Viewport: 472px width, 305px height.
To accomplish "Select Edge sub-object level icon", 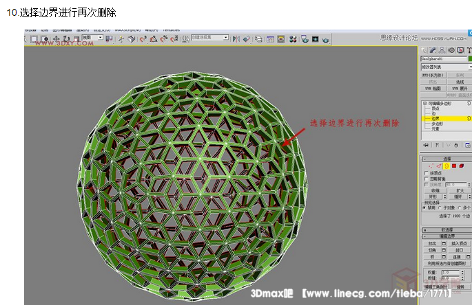I will click(x=439, y=166).
